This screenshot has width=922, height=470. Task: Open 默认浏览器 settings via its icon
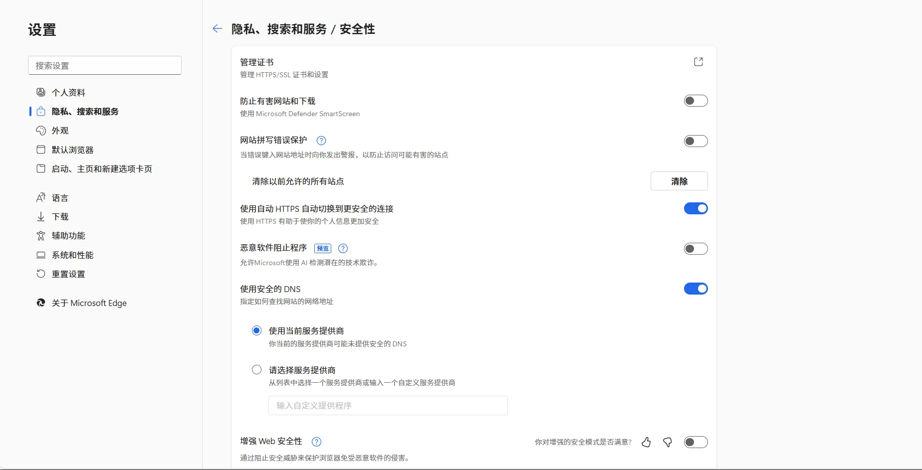(x=40, y=149)
